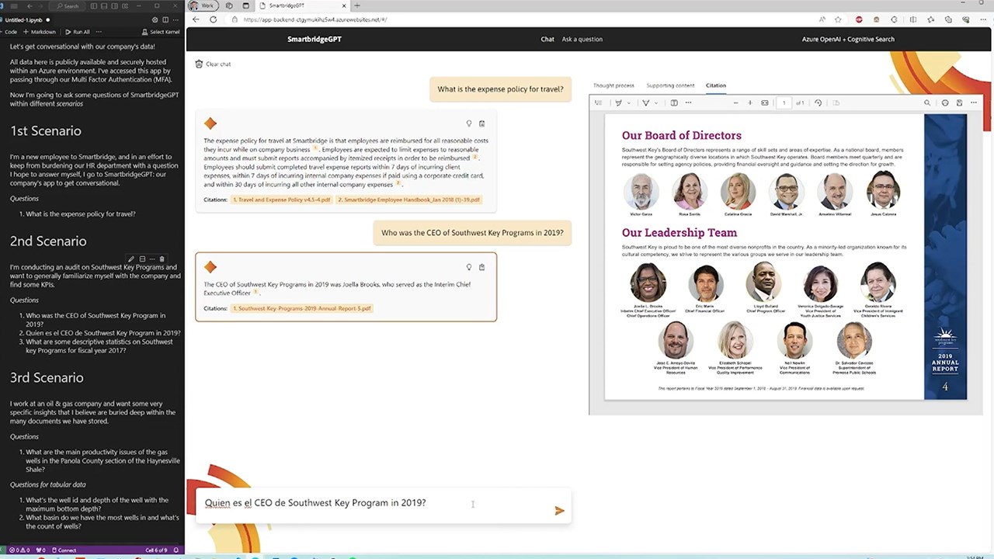Click the PDF page number field
The image size is (994, 559).
click(784, 102)
